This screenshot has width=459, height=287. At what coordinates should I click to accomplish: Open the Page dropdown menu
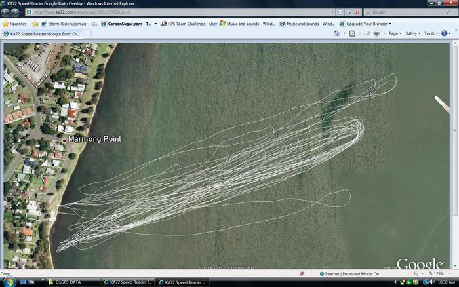[395, 33]
